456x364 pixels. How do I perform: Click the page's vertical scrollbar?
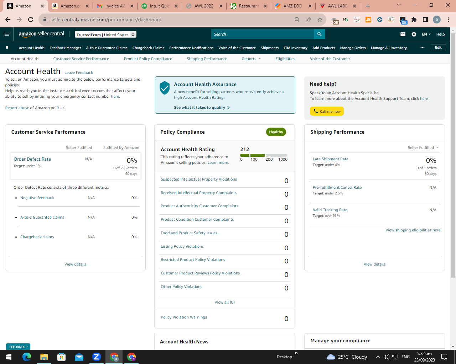pos(453,155)
